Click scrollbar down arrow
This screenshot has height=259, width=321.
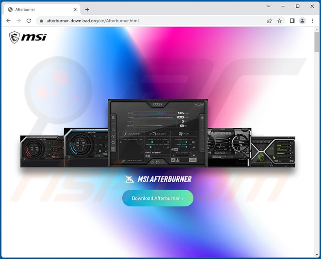point(317,255)
